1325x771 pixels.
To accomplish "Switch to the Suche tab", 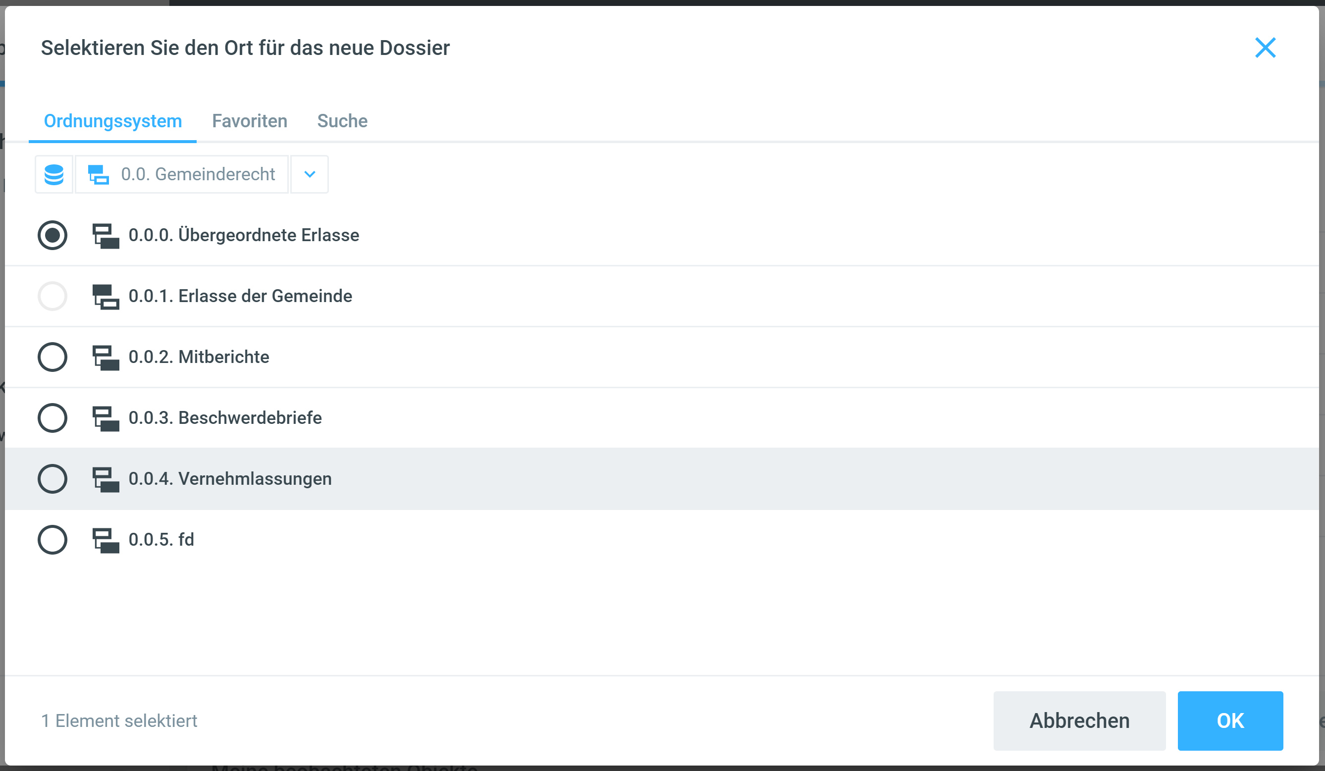I will pyautogui.click(x=342, y=121).
